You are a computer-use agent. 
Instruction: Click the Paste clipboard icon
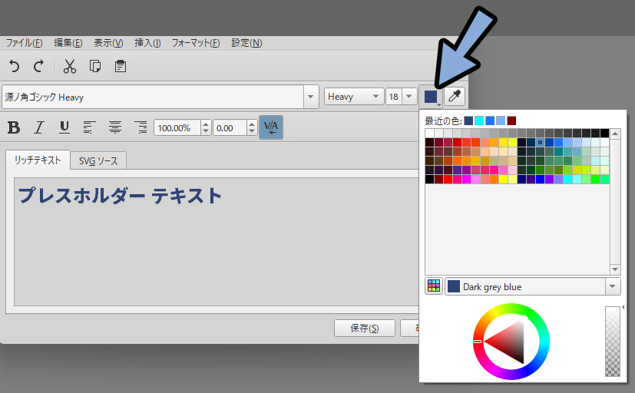click(121, 66)
